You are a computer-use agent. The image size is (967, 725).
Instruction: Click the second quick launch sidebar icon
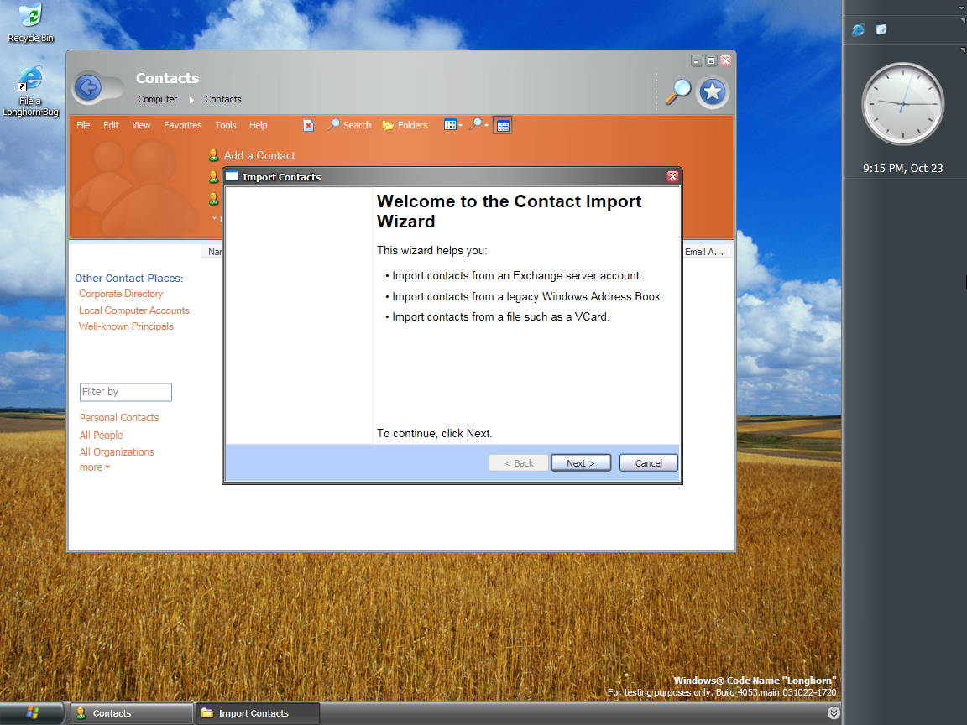pos(881,29)
